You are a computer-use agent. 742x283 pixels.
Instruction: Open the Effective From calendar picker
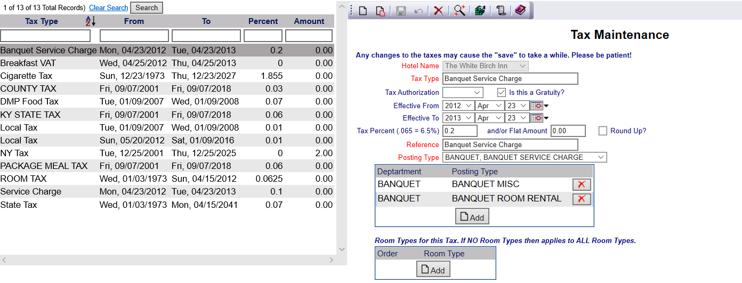pos(536,106)
